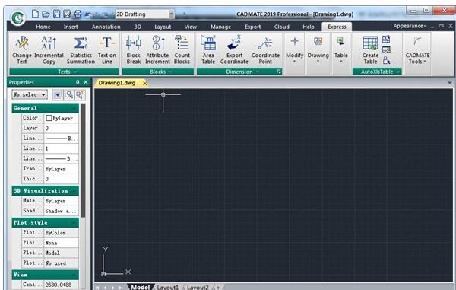Click the Create Table tool
456x290 pixels.
pyautogui.click(x=370, y=50)
